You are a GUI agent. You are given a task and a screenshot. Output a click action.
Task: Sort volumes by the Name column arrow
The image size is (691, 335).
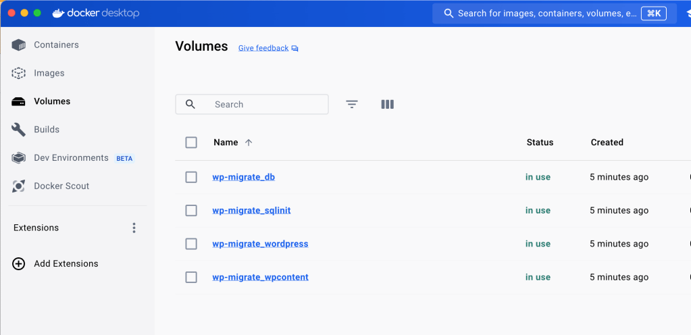pyautogui.click(x=249, y=143)
